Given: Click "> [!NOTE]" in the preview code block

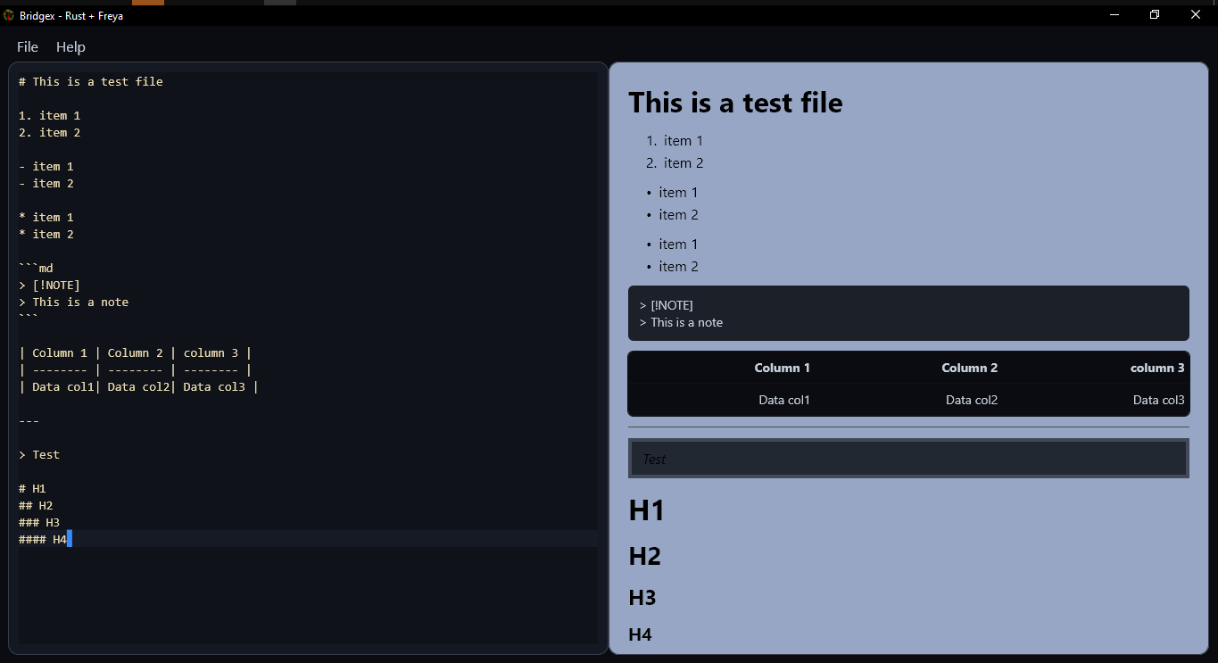Looking at the screenshot, I should [x=667, y=305].
